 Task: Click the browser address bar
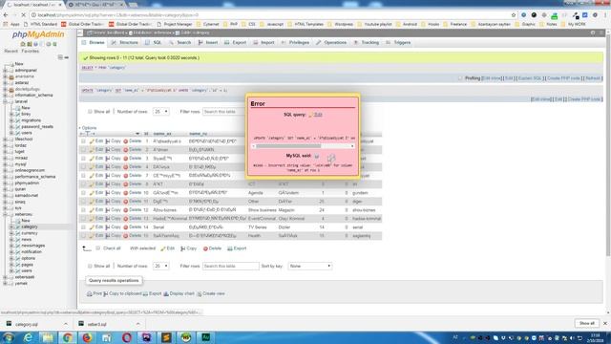coord(269,15)
